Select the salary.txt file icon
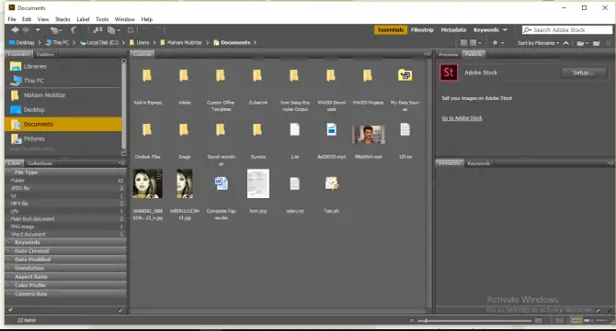The width and height of the screenshot is (616, 331). point(294,183)
